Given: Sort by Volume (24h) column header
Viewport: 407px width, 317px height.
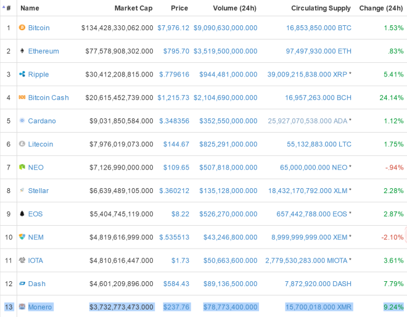Looking at the screenshot, I should point(234,9).
